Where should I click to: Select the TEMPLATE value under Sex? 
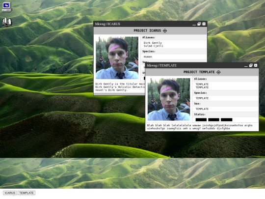202,109
